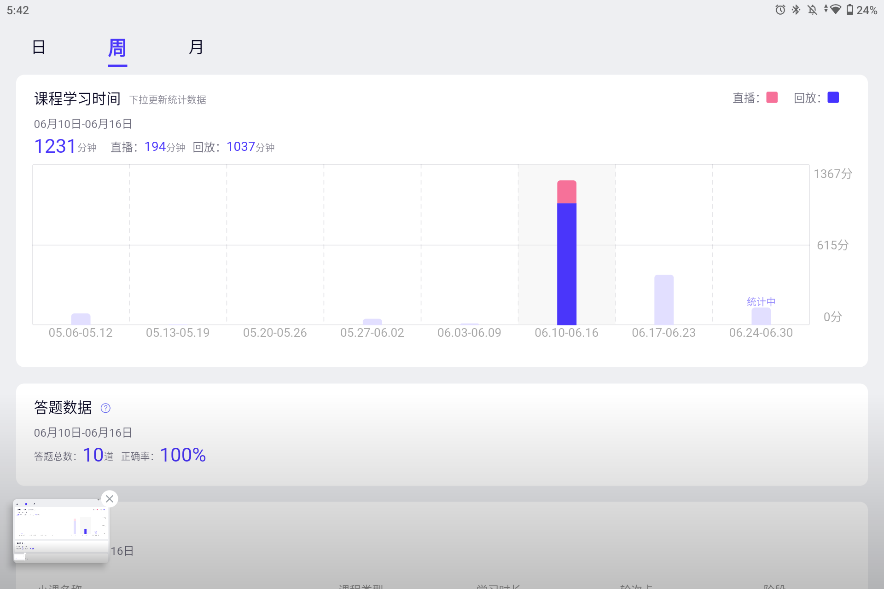884x589 pixels.
Task: Click the 06.03-06.09 axis label
Action: (470, 333)
